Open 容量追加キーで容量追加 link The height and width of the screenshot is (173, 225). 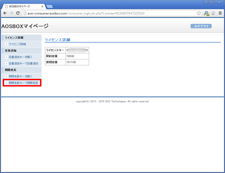(23, 64)
